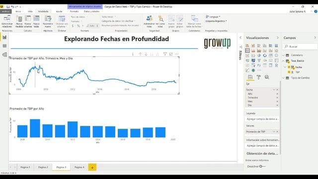The height and width of the screenshot is (179, 318).
Task: Remove Promedio de TBP from Valores
Action: click(x=277, y=132)
